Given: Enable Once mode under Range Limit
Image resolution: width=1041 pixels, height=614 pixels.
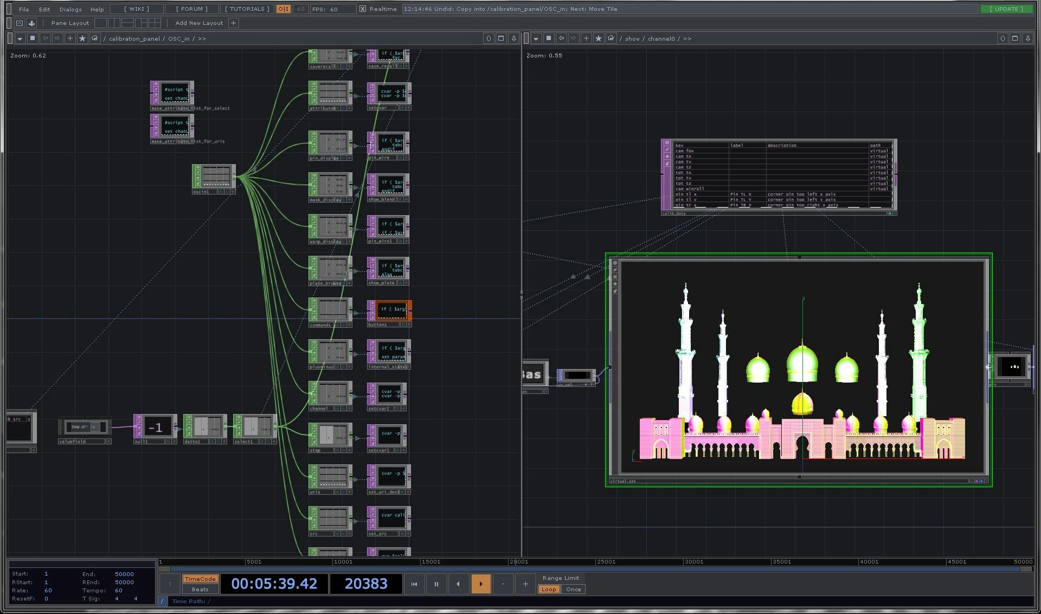Looking at the screenshot, I should pyautogui.click(x=573, y=589).
